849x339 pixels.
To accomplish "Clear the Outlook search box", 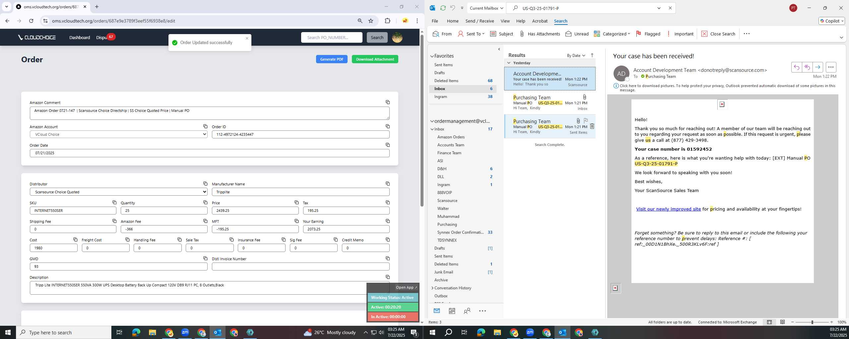I will tap(670, 8).
